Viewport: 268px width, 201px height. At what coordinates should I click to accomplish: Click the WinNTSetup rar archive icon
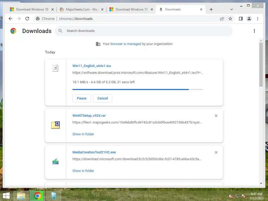click(x=55, y=125)
